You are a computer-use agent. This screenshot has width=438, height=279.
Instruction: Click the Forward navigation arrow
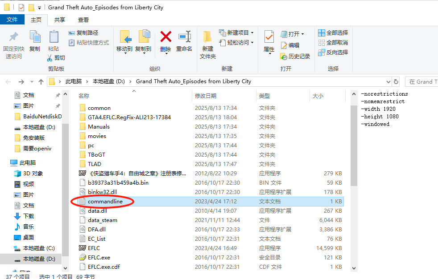coord(21,82)
